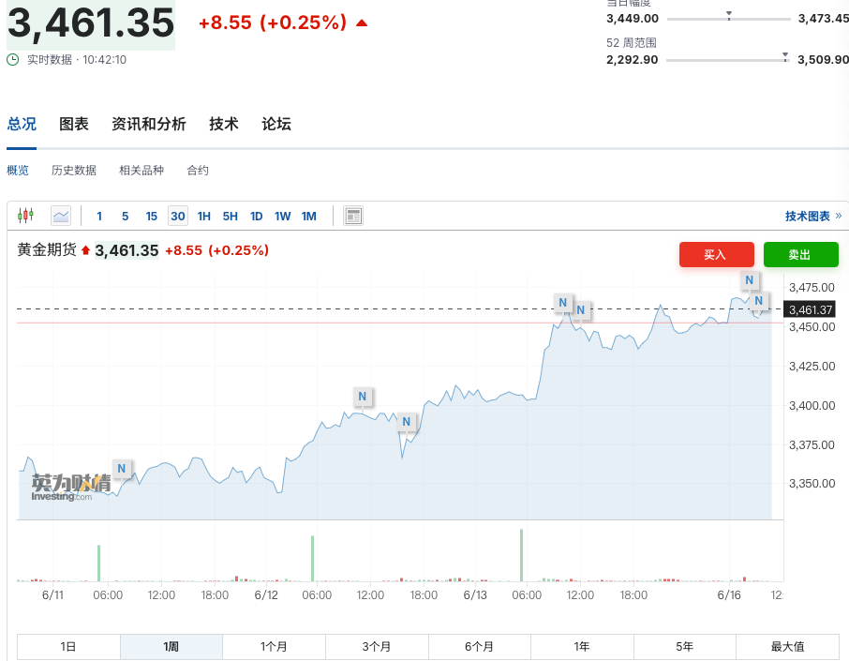
Task: Click the N marker above 6/12 morning
Action: tap(363, 398)
